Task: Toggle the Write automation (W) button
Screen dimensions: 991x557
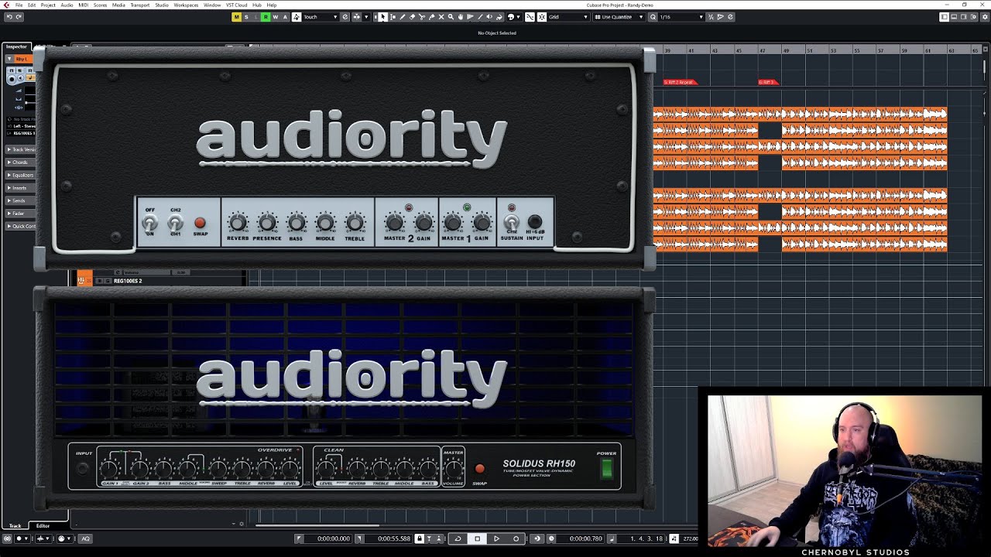Action: coord(276,17)
